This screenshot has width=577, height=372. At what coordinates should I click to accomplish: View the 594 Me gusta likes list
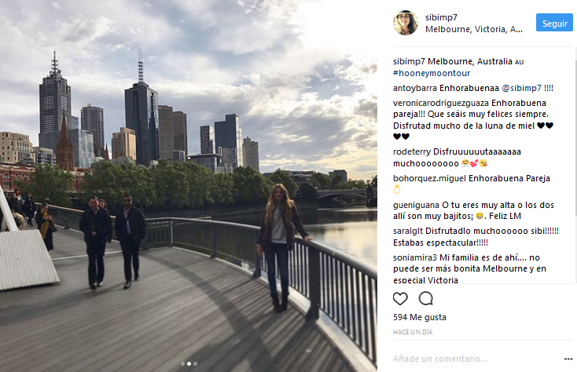click(x=420, y=317)
